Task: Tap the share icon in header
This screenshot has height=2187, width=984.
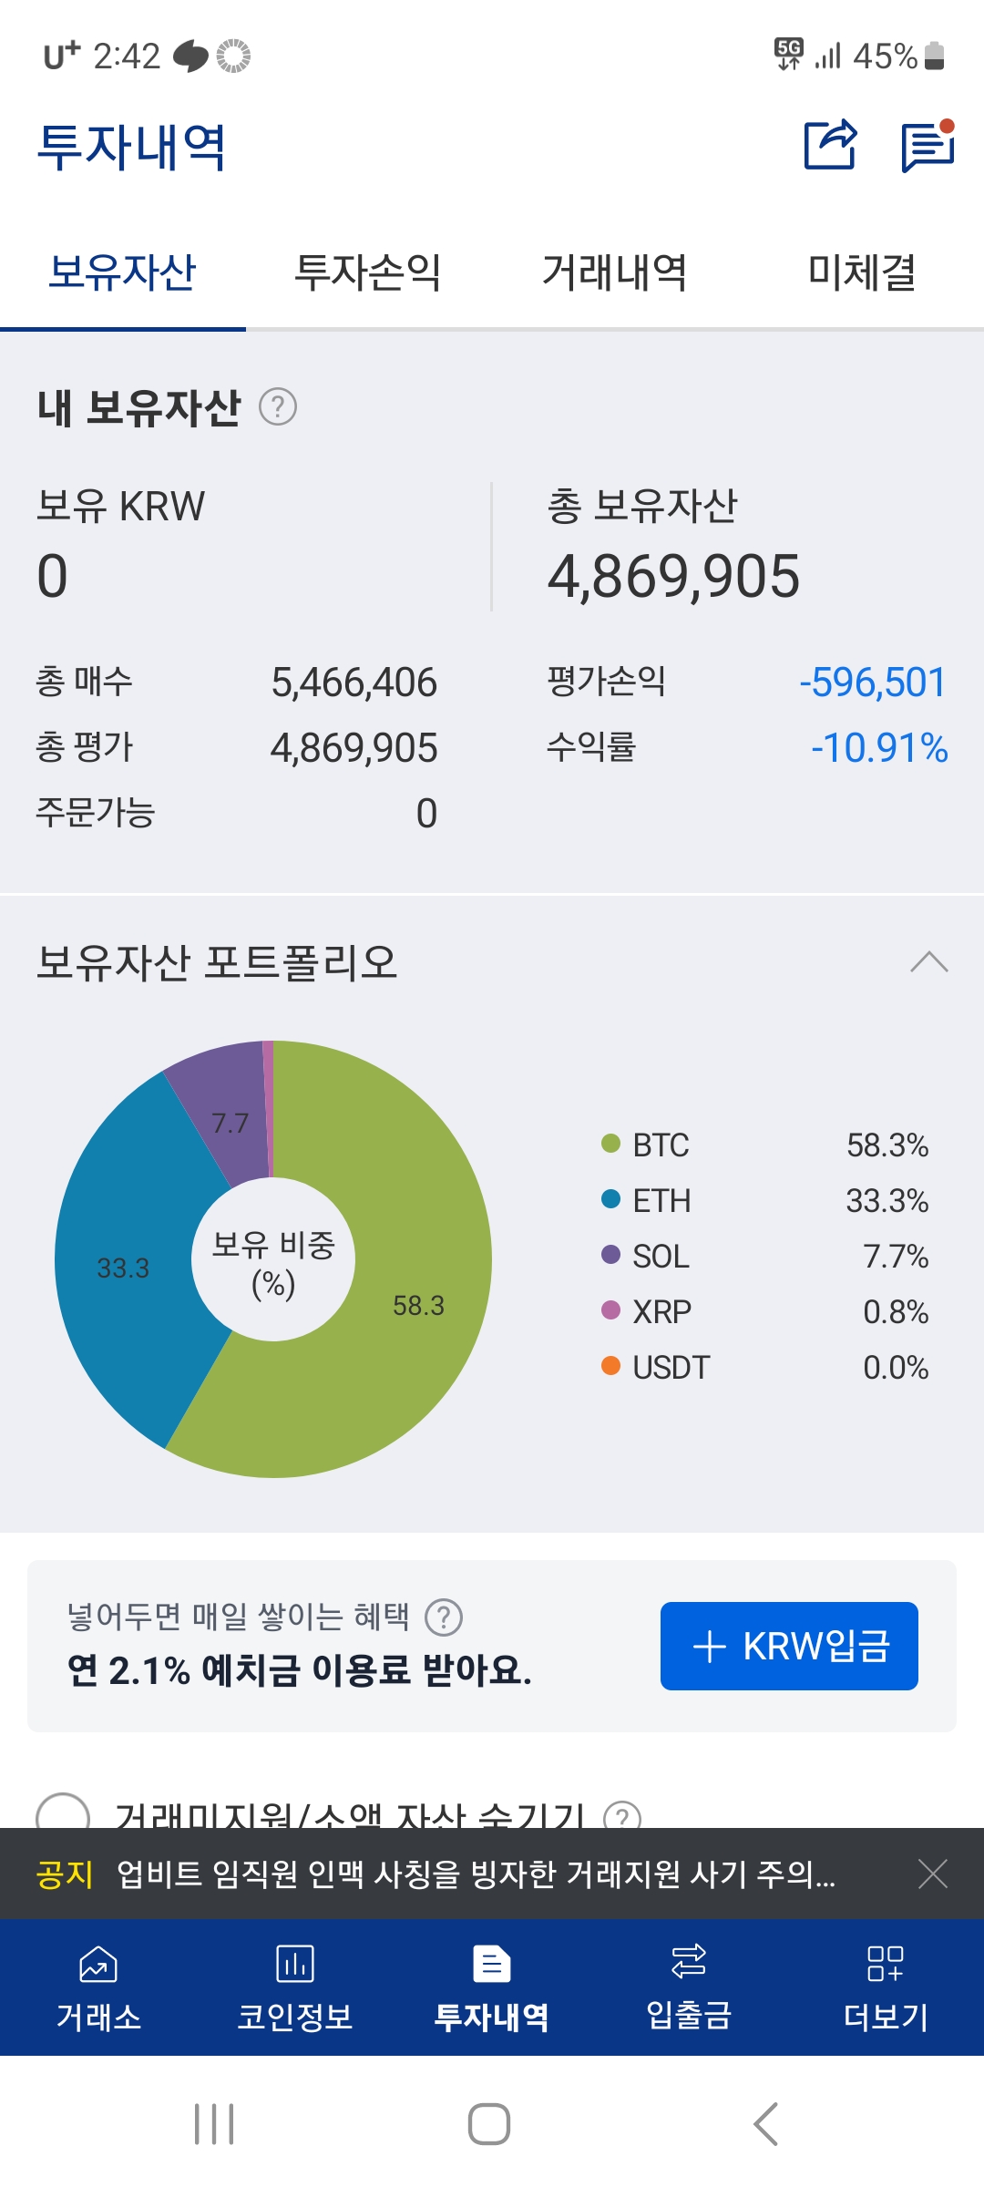Action: click(x=830, y=145)
